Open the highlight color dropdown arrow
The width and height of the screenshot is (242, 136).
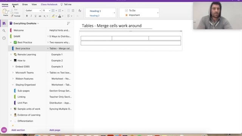56,16
